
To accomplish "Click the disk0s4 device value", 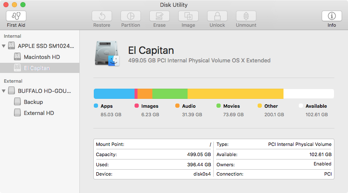I will click(x=202, y=174).
